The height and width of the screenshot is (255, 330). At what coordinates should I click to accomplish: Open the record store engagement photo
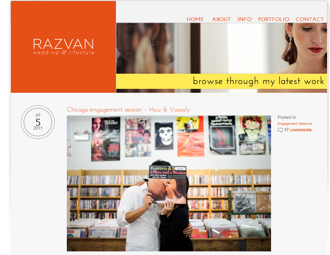pyautogui.click(x=169, y=183)
